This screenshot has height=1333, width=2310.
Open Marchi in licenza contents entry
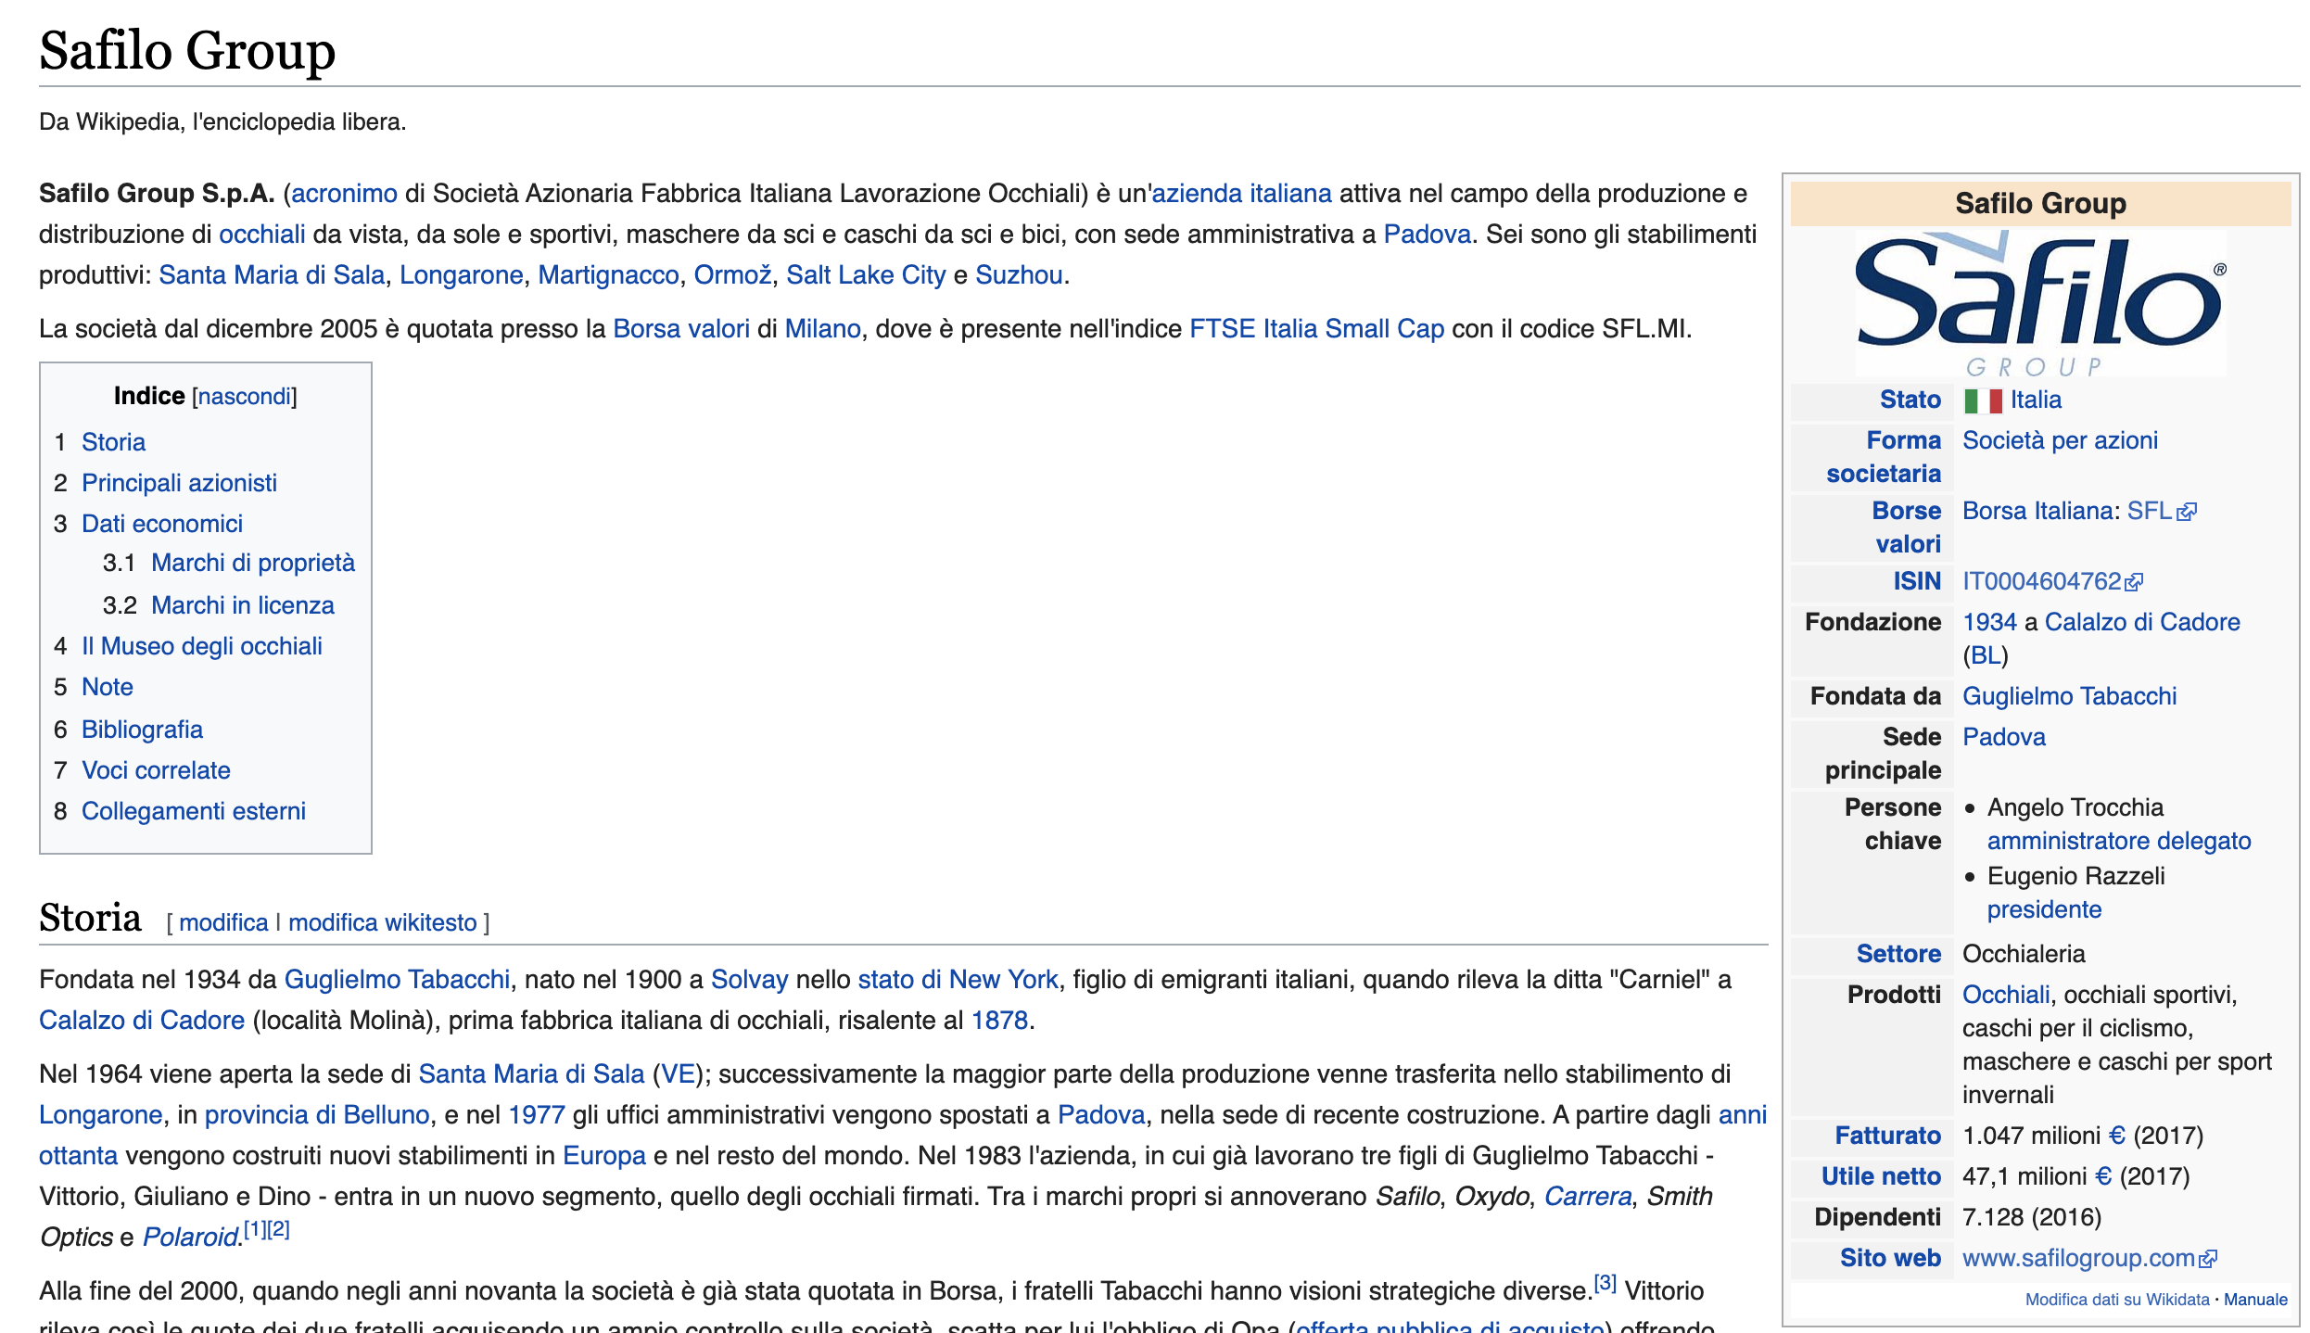click(243, 605)
